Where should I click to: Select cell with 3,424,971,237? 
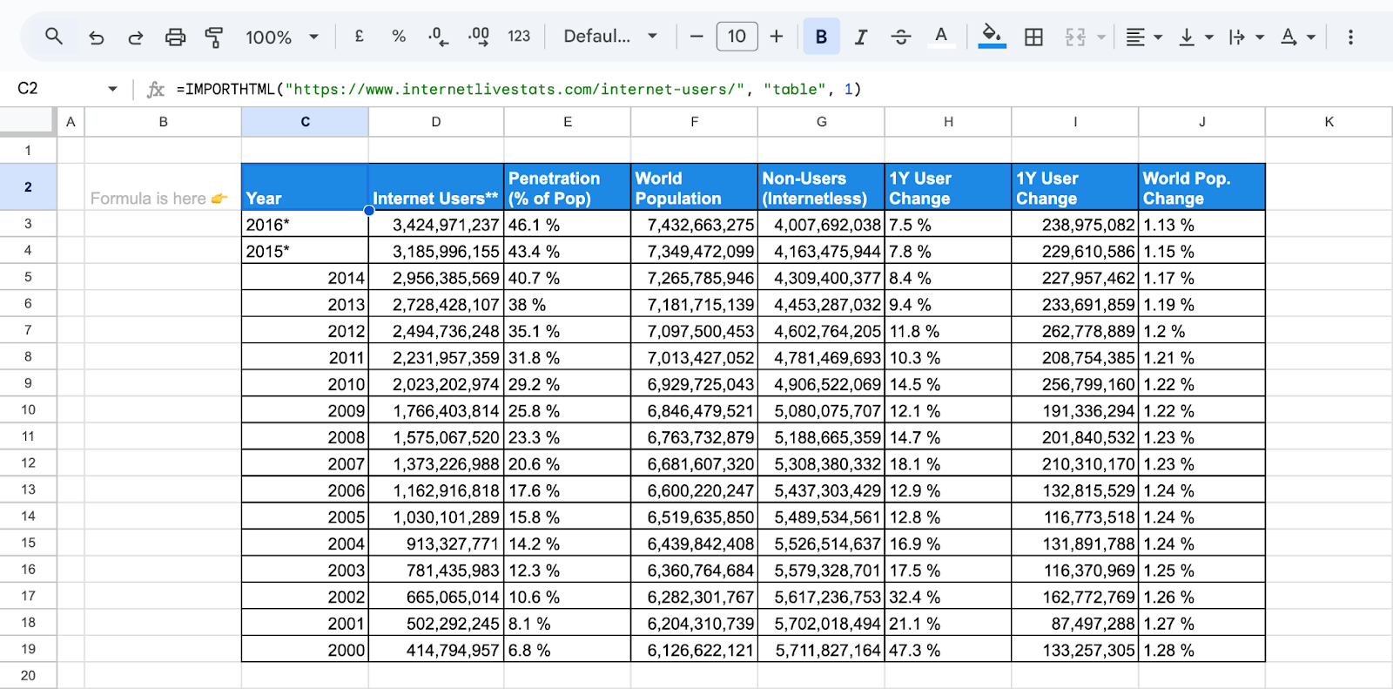pyautogui.click(x=436, y=224)
